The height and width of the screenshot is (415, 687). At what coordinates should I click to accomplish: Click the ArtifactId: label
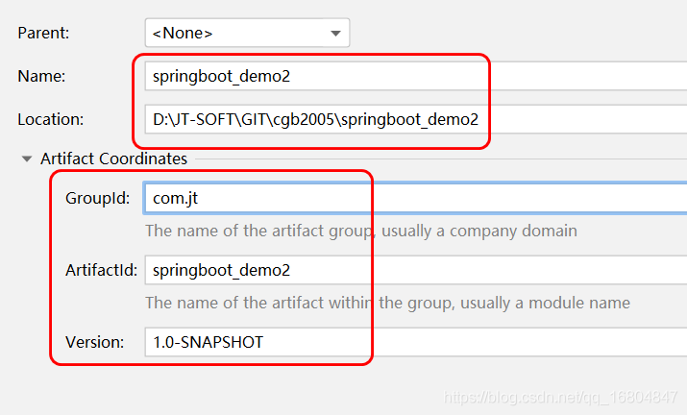(x=101, y=270)
